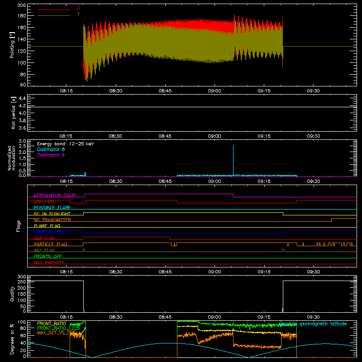
Task: Click the red X legend label
Action: pos(78,8)
